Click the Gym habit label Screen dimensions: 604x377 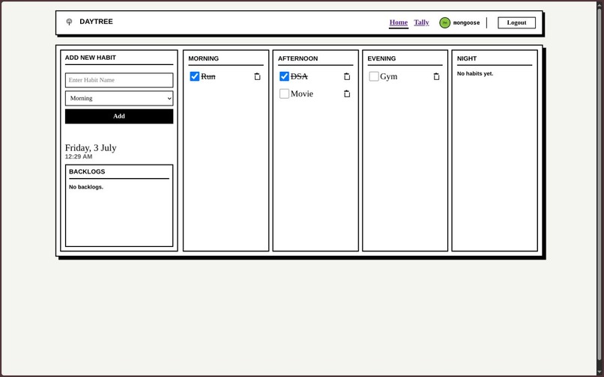click(389, 76)
